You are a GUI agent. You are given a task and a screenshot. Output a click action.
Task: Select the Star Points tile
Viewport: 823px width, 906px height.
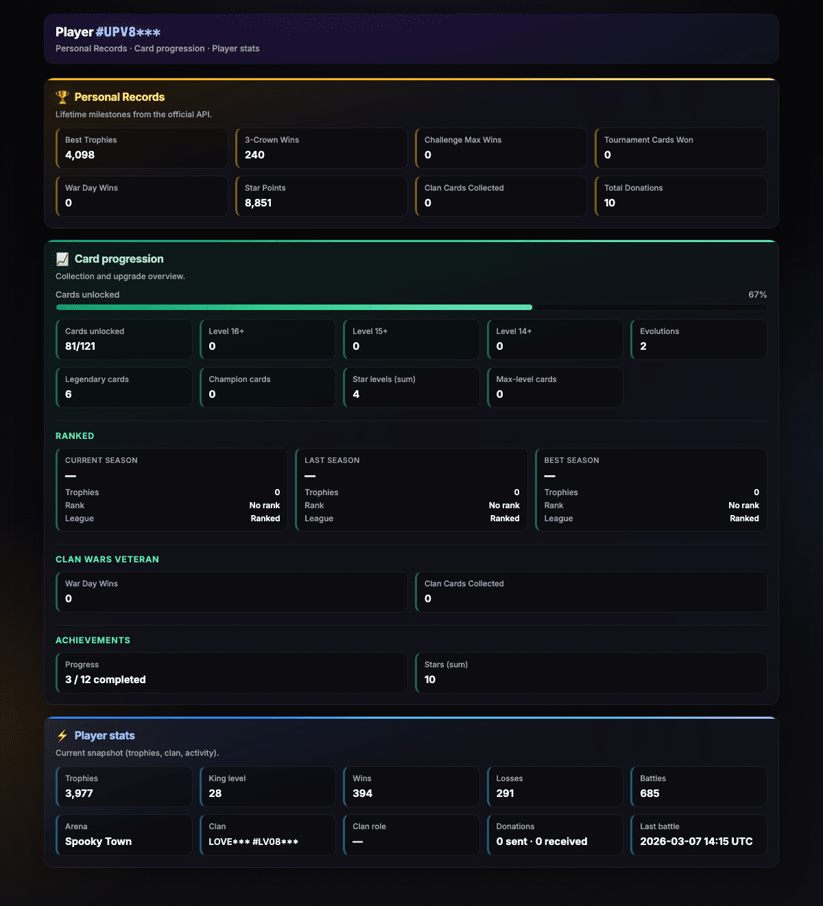click(322, 196)
